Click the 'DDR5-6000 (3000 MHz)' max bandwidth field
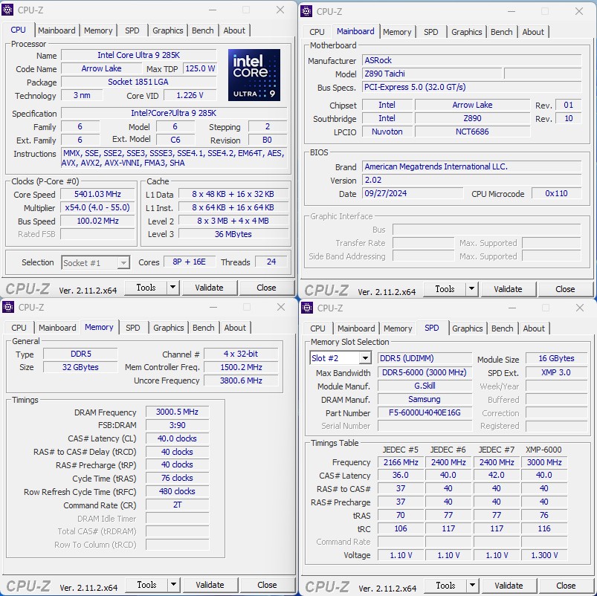The height and width of the screenshot is (596, 597). click(x=425, y=372)
